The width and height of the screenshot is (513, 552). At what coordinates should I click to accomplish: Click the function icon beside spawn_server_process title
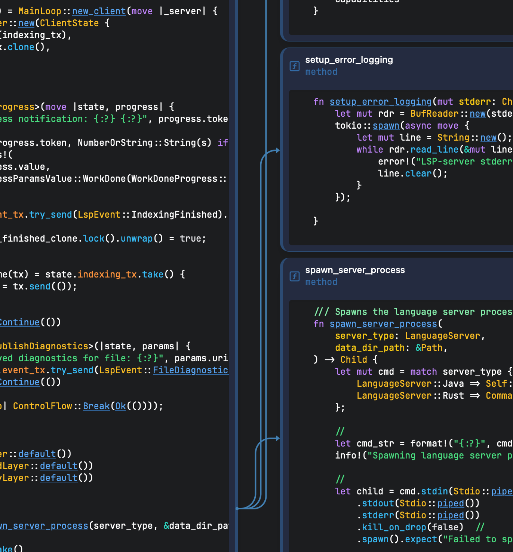[294, 276]
